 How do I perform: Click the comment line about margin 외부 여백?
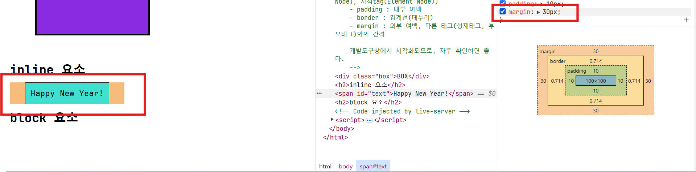click(414, 30)
